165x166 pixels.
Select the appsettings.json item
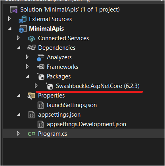tap(54, 115)
